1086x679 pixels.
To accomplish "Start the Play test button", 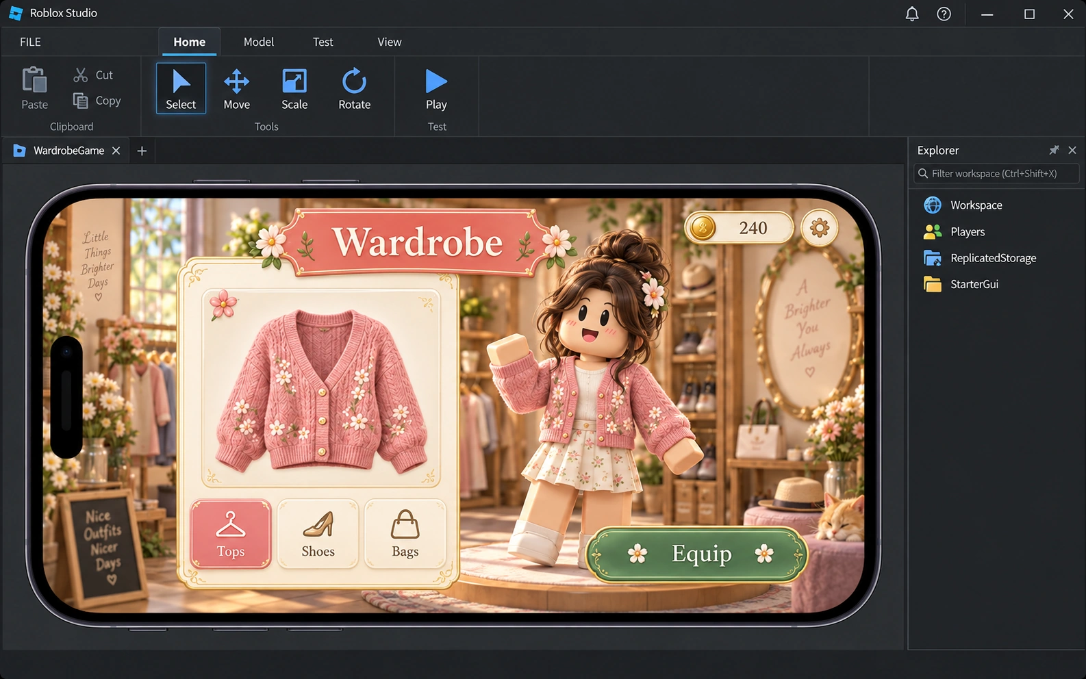I will pos(436,88).
